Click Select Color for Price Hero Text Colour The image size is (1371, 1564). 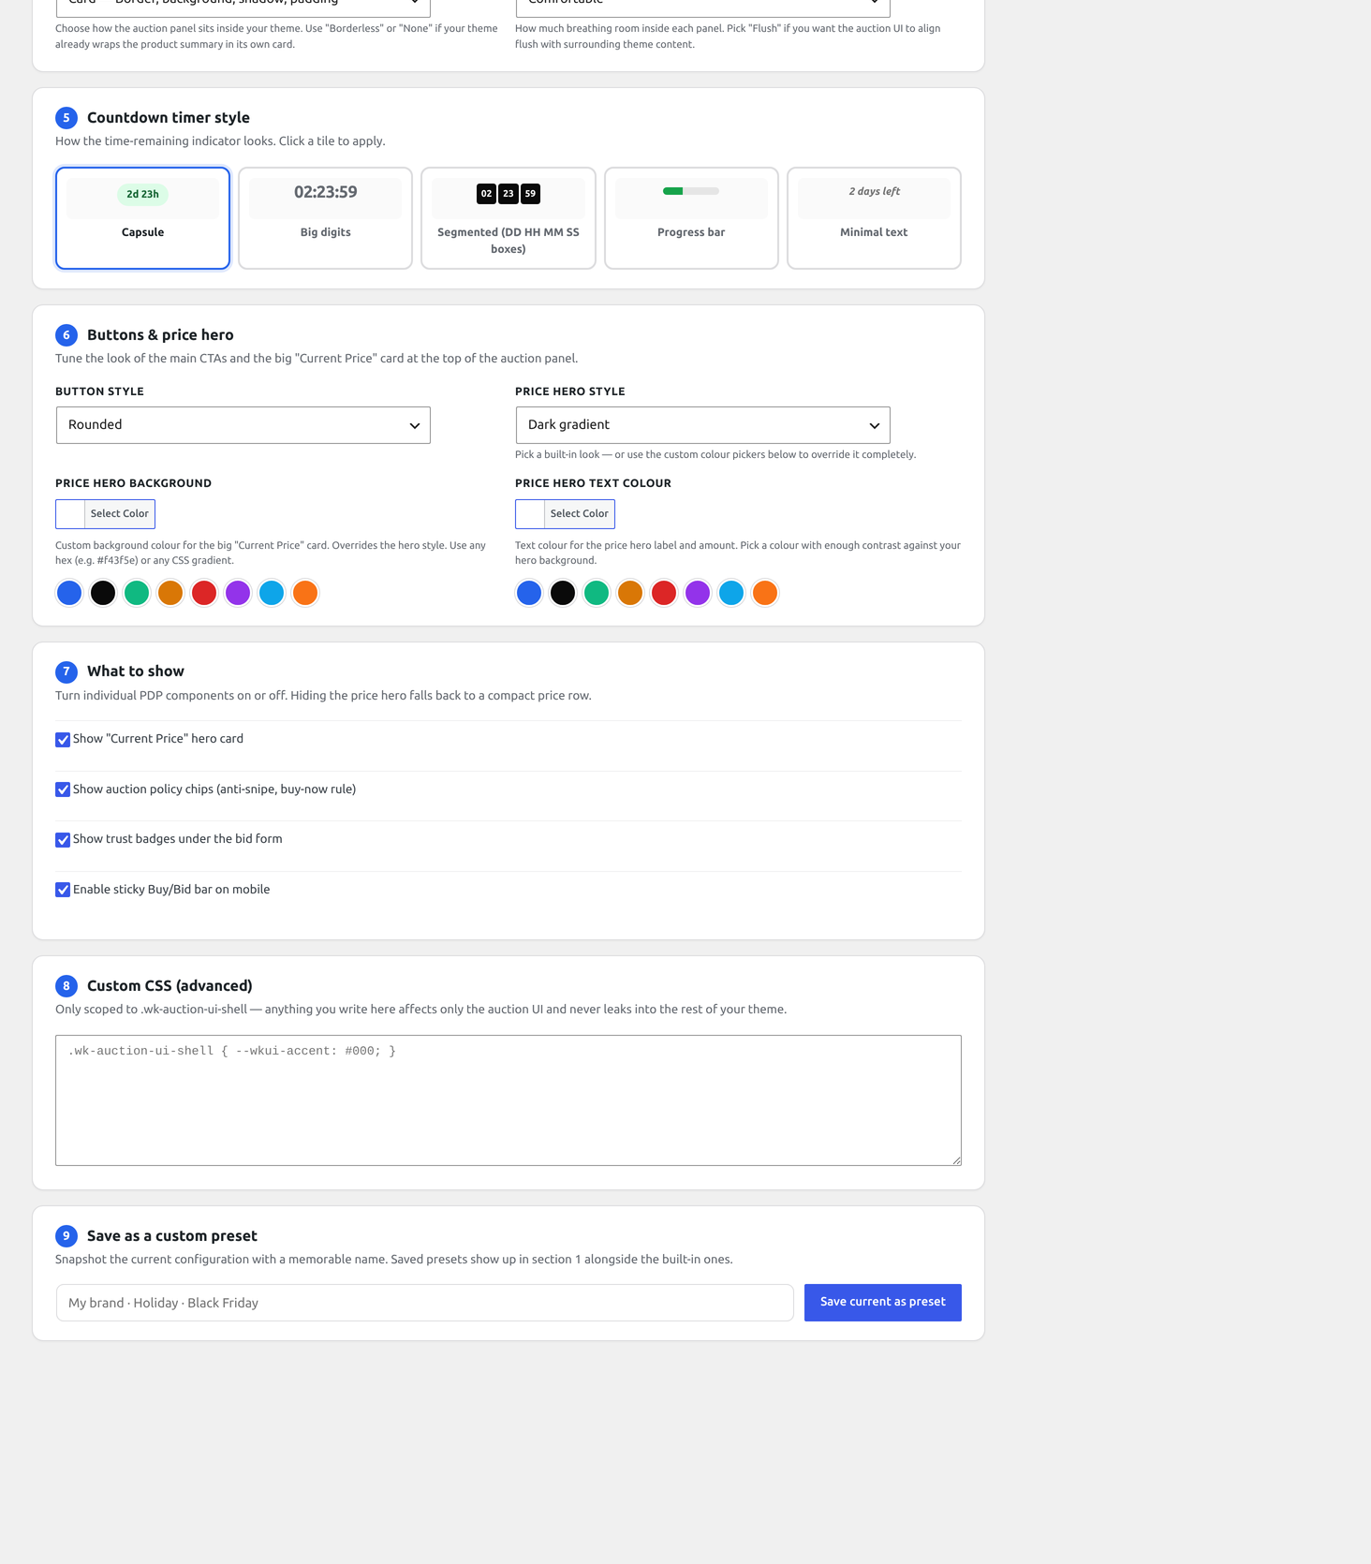pos(565,514)
